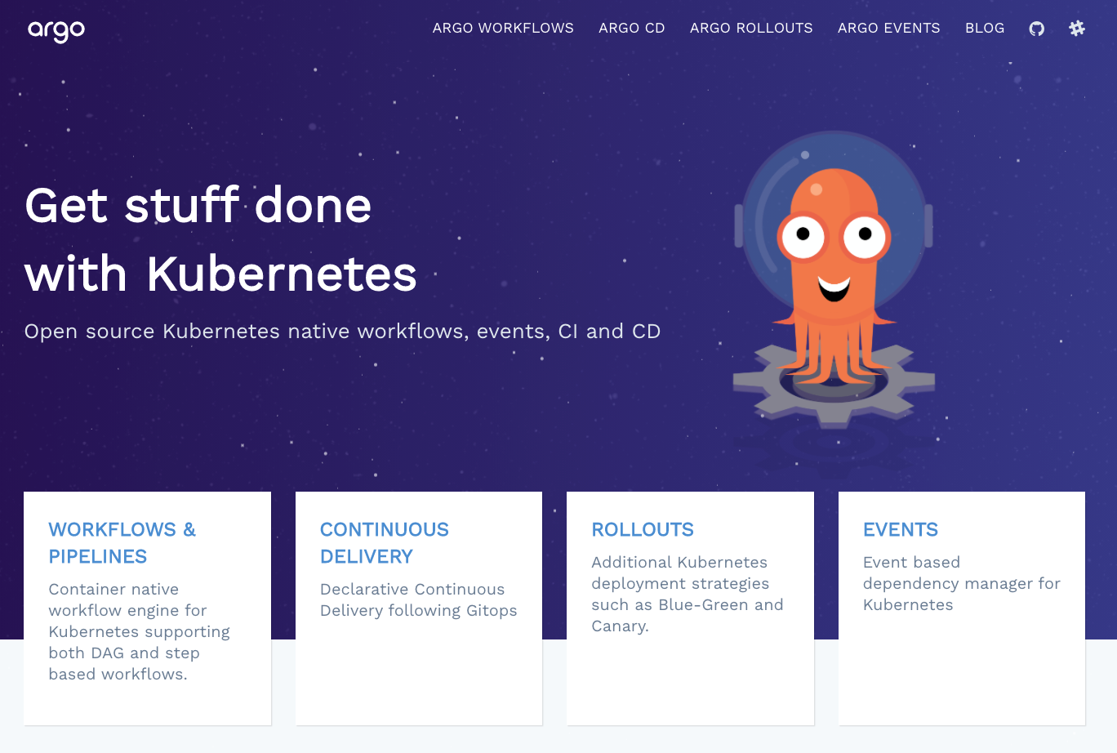
Task: Open the Slack icon link
Action: 1077,29
